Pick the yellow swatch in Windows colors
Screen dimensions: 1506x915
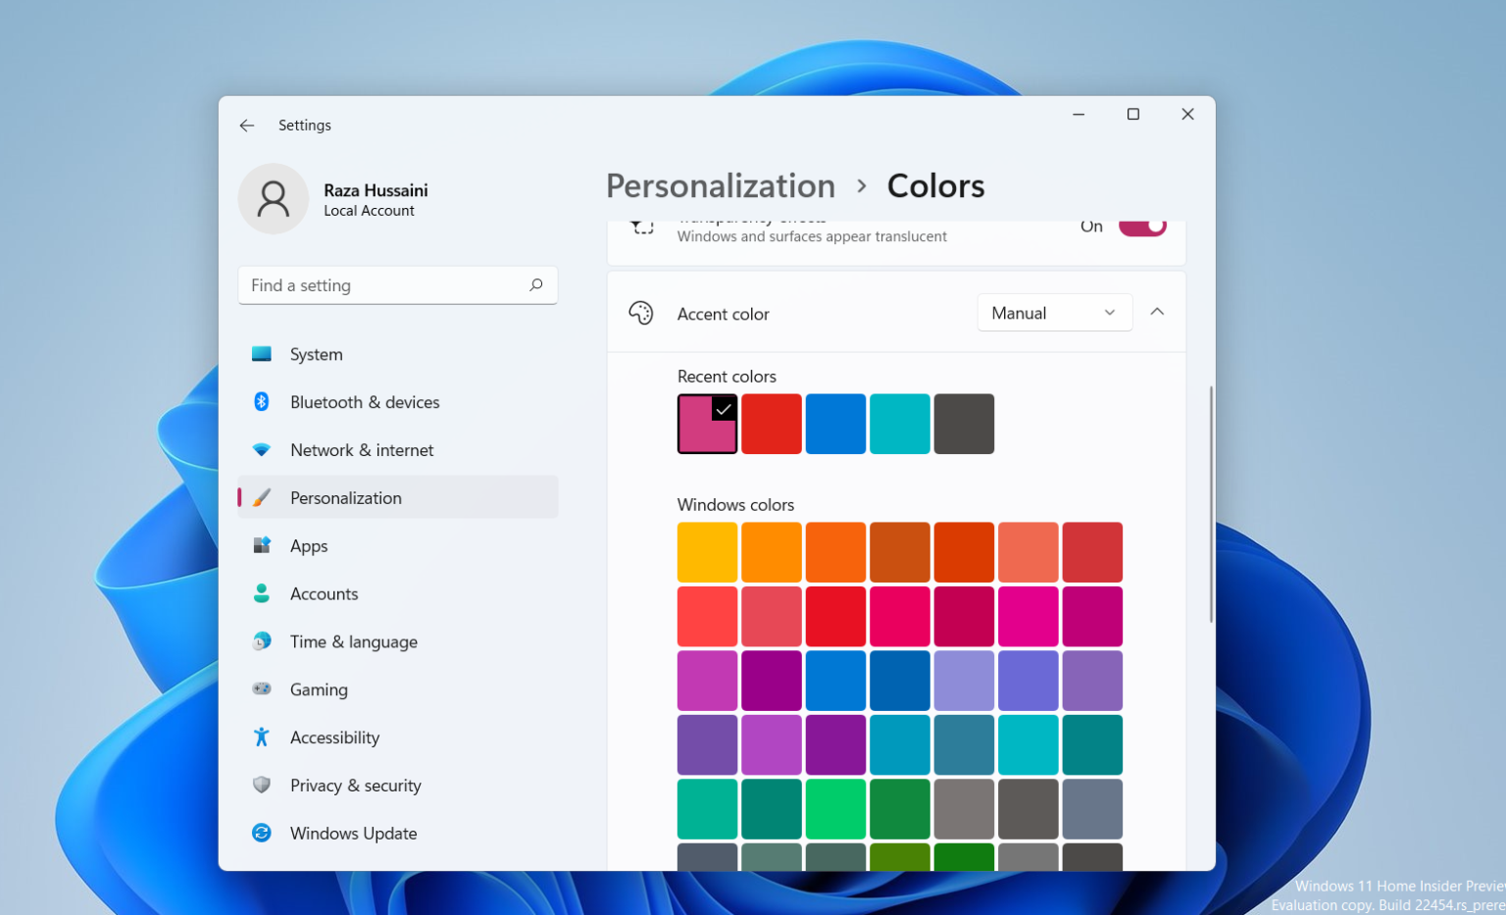tap(707, 551)
